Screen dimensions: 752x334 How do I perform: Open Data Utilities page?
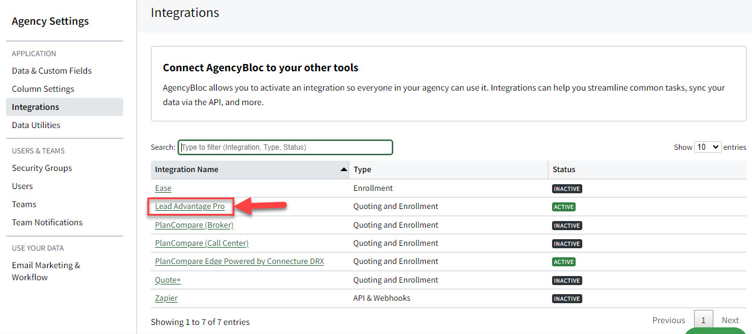coord(36,125)
